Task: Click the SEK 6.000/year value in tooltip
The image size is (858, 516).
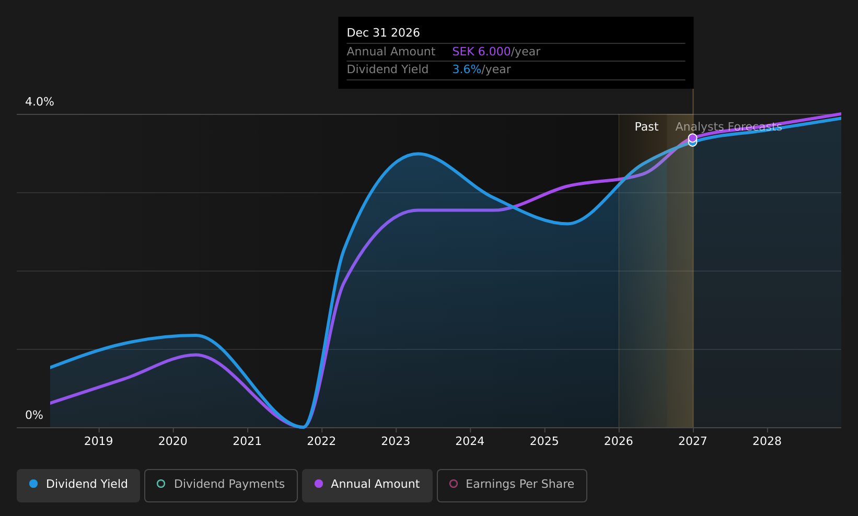Action: pyautogui.click(x=496, y=52)
